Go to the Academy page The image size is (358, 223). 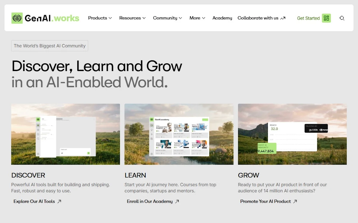pyautogui.click(x=222, y=18)
